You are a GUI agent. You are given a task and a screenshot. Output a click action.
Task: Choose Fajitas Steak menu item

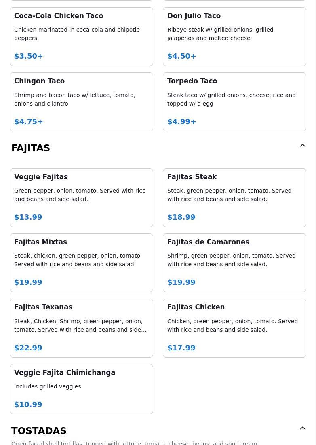[x=234, y=197]
